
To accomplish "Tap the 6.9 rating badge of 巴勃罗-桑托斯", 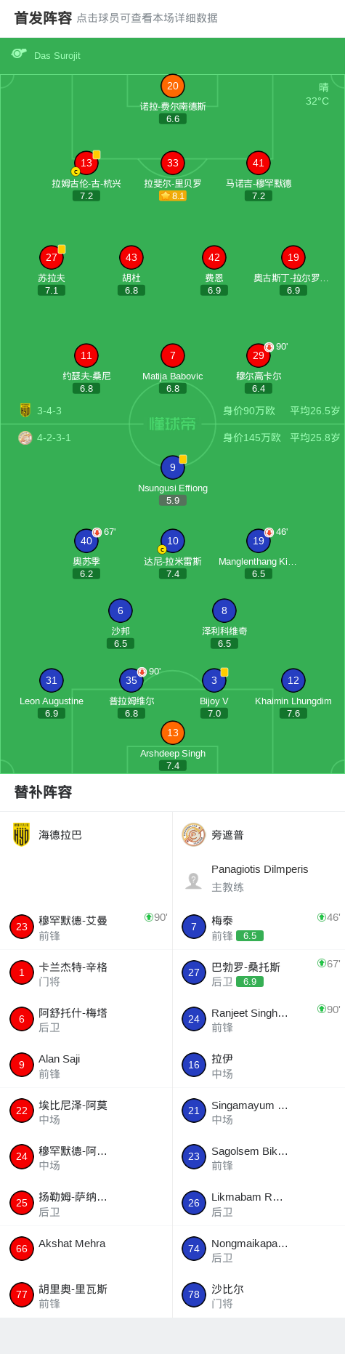I will click(250, 981).
